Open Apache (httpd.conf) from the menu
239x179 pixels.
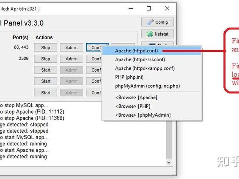pyautogui.click(x=151, y=51)
